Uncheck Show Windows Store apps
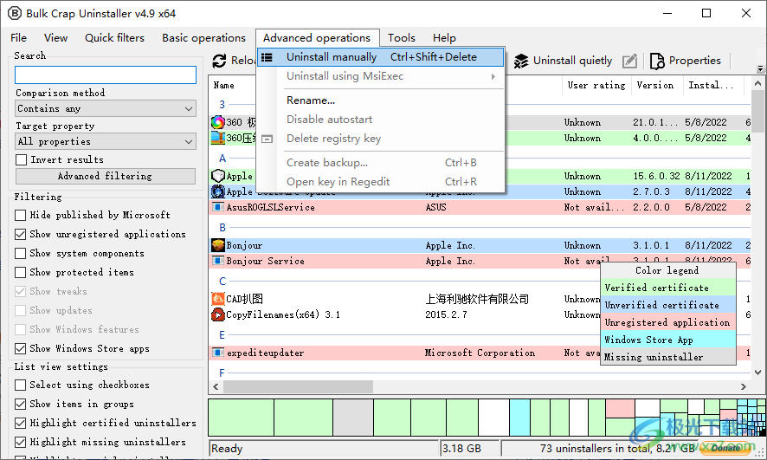This screenshot has width=767, height=460. pos(21,348)
